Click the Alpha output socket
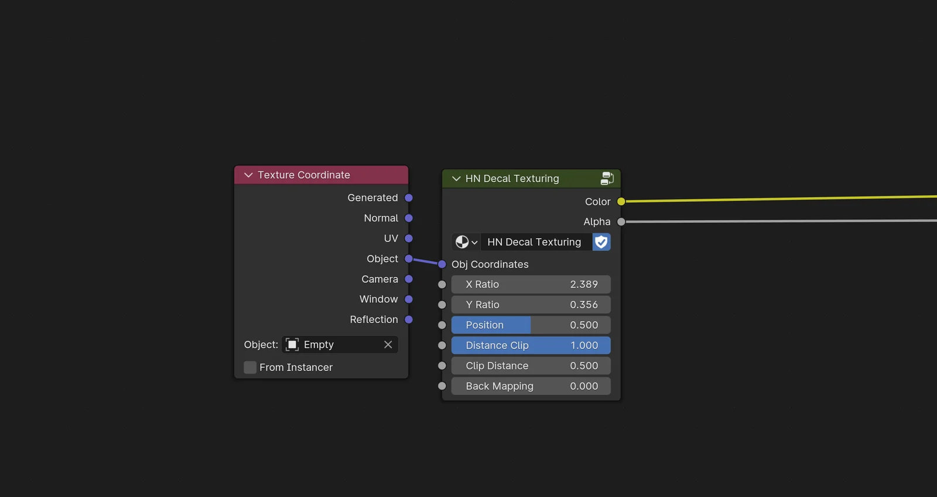937x497 pixels. pos(621,222)
